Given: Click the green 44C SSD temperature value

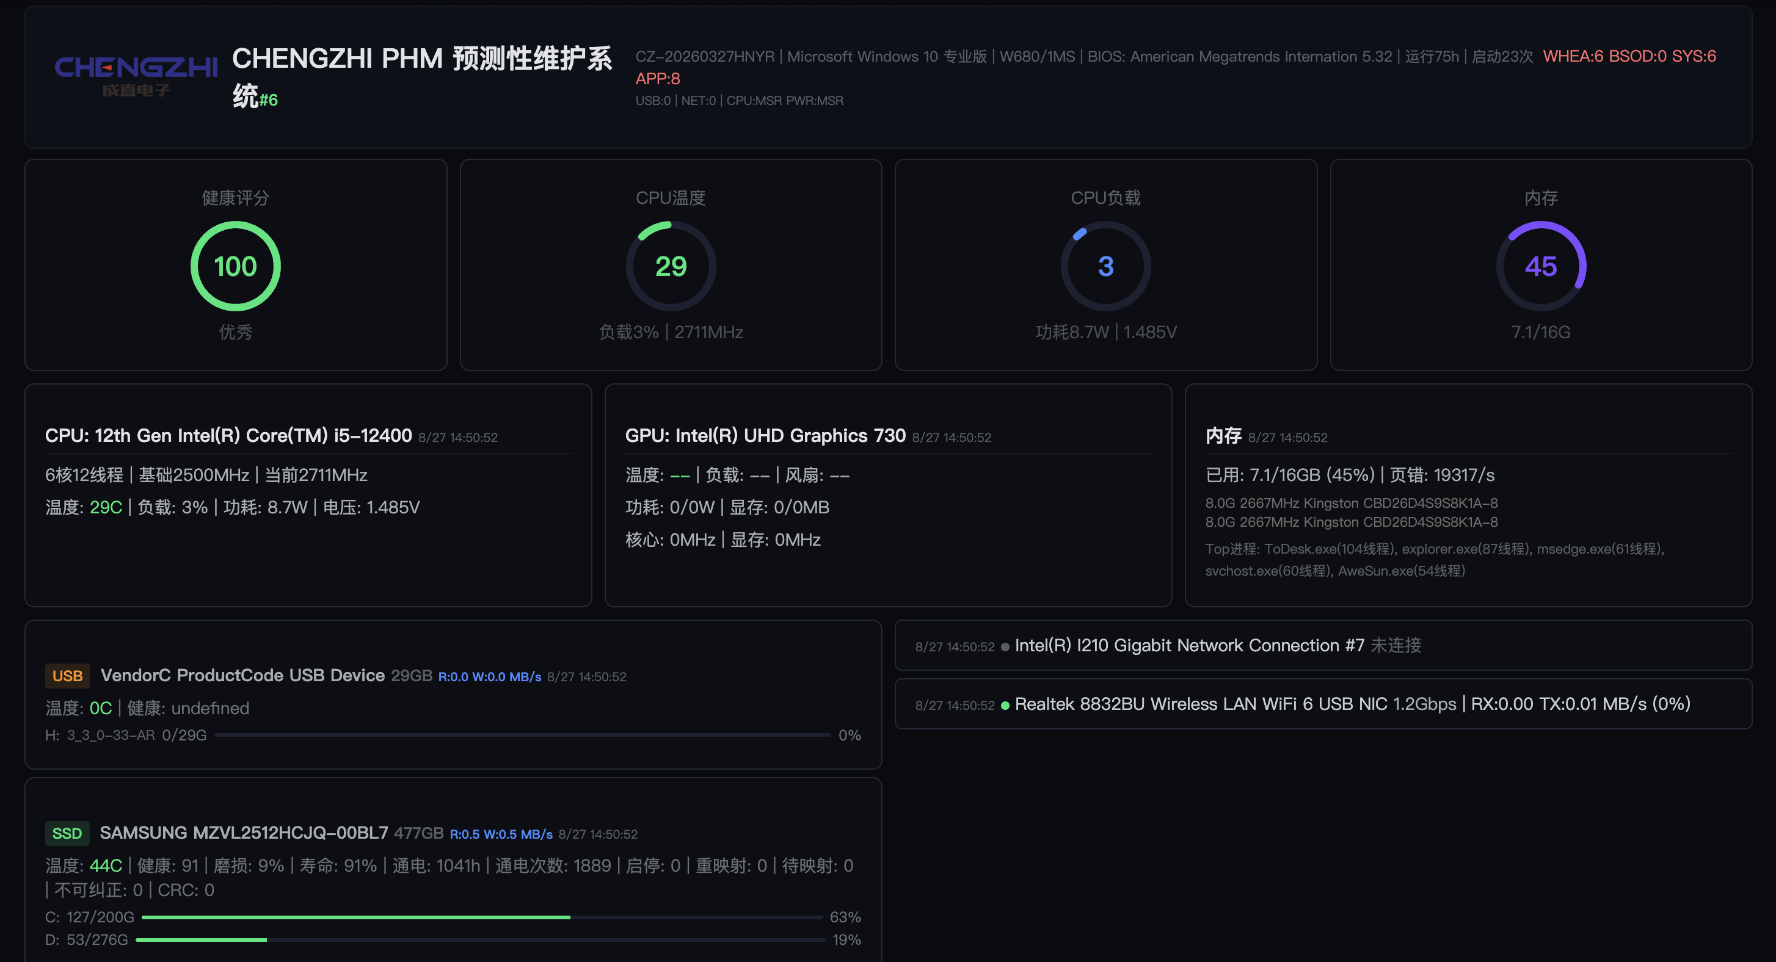Looking at the screenshot, I should coord(106,866).
